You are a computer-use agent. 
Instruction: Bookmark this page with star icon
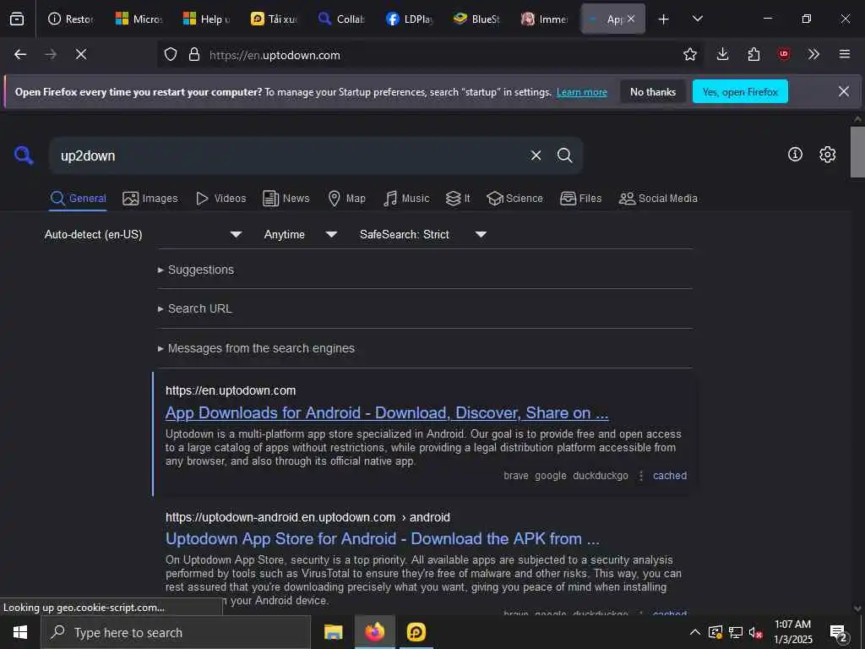point(689,54)
